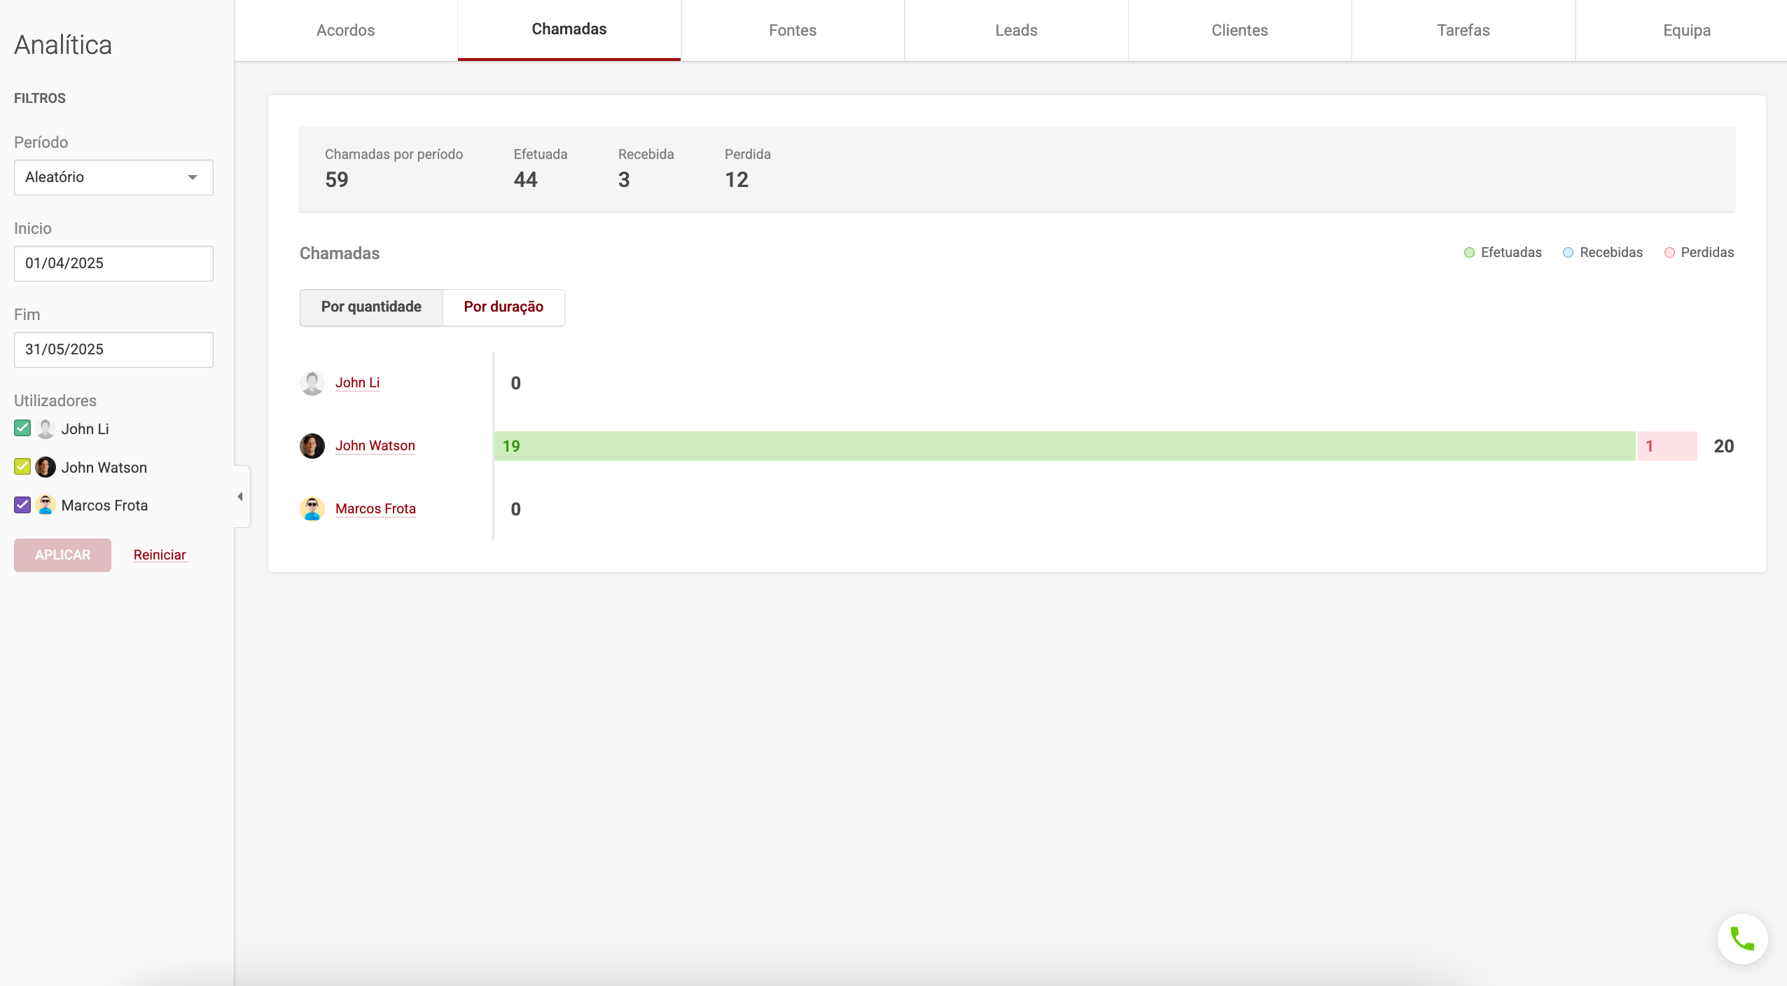Open the Período Aleatório dropdown
The image size is (1787, 986).
pos(113,177)
